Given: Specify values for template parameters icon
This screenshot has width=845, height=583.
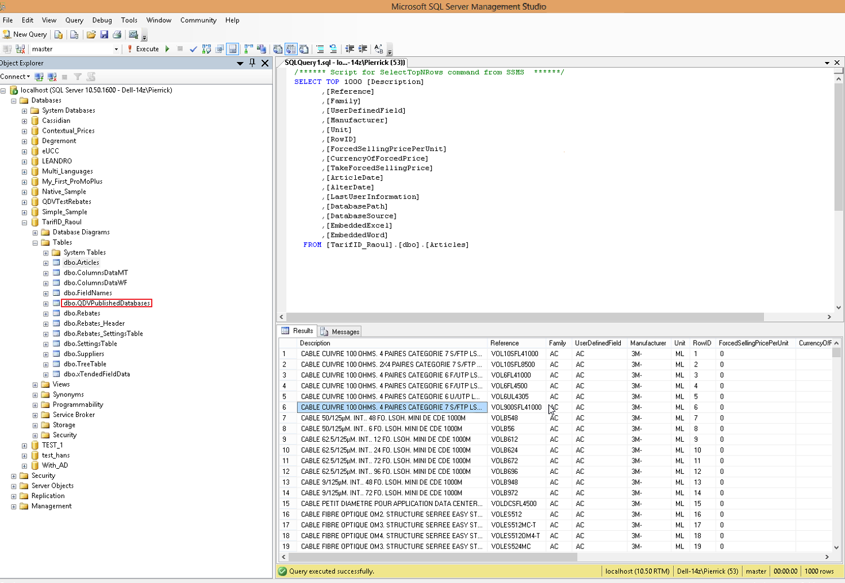Looking at the screenshot, I should (379, 49).
